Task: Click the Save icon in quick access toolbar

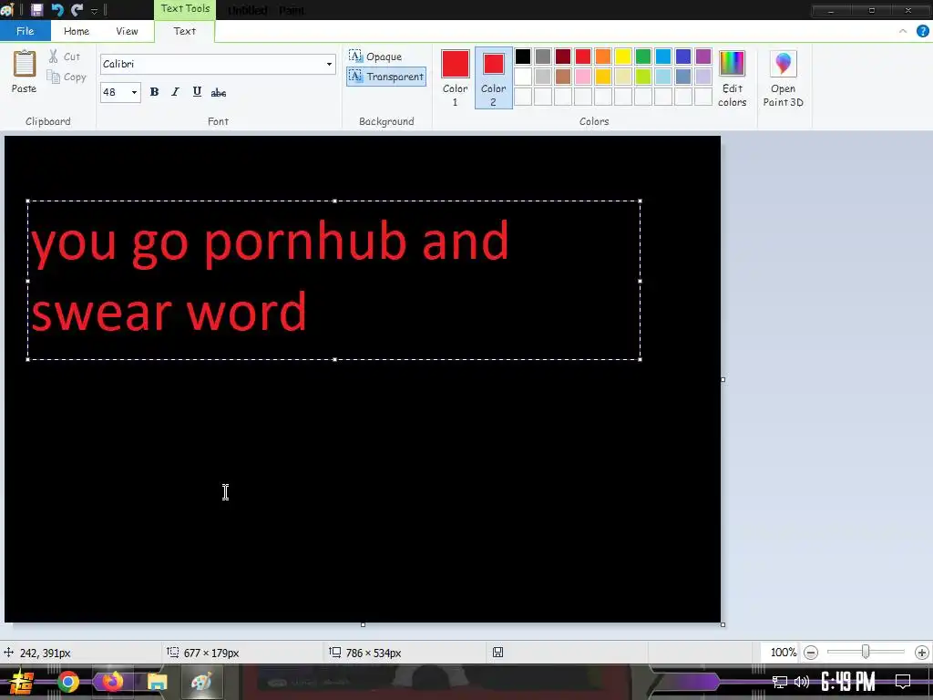Action: [36, 9]
